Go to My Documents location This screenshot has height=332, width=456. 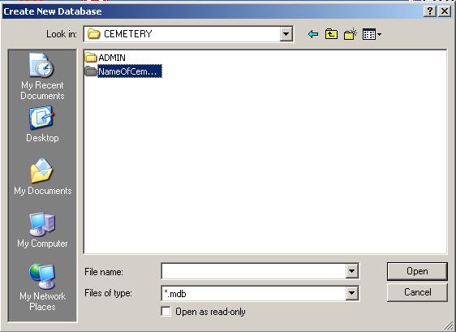tap(42, 177)
